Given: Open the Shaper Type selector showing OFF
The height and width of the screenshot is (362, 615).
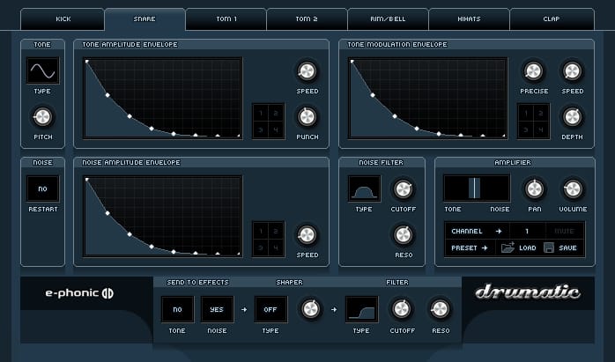Looking at the screenshot, I should [x=270, y=309].
